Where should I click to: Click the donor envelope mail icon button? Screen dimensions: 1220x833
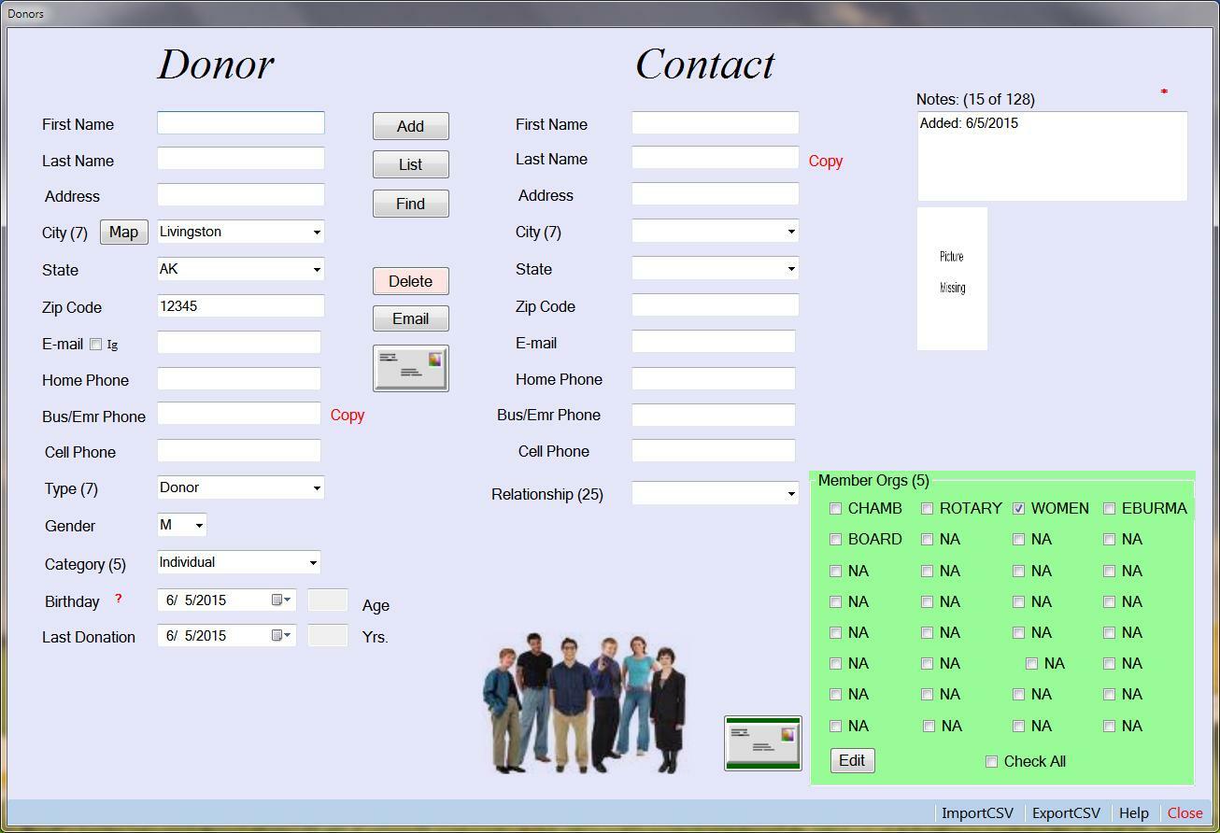click(x=411, y=368)
